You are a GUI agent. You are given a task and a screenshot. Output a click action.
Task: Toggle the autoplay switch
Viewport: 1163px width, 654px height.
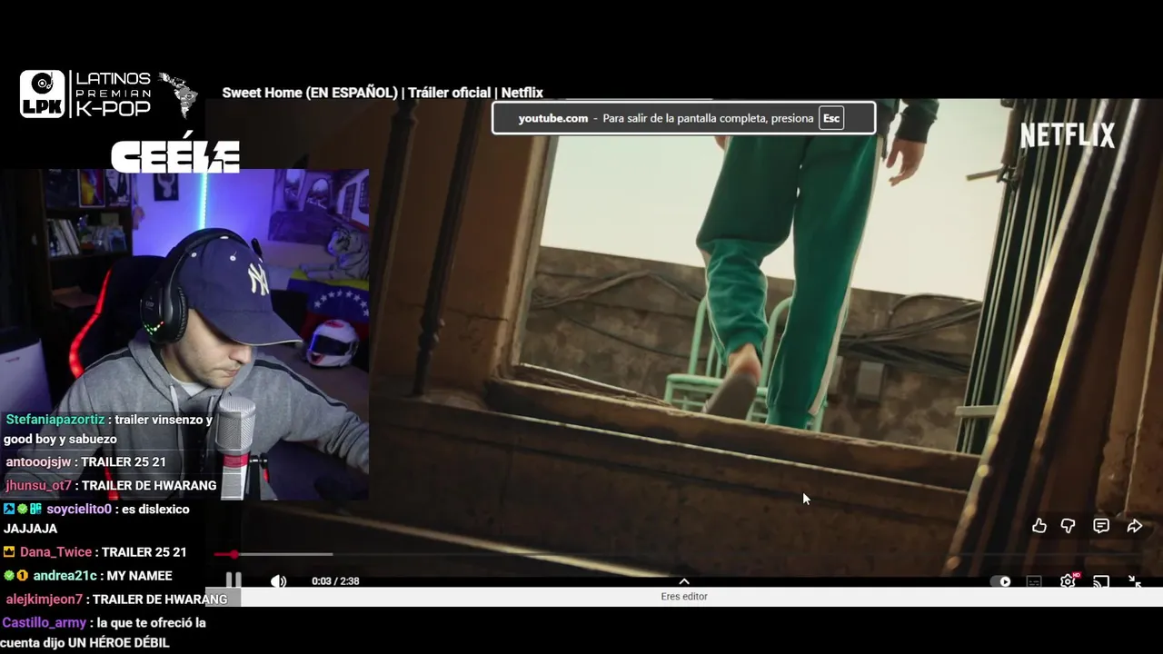click(x=1000, y=581)
